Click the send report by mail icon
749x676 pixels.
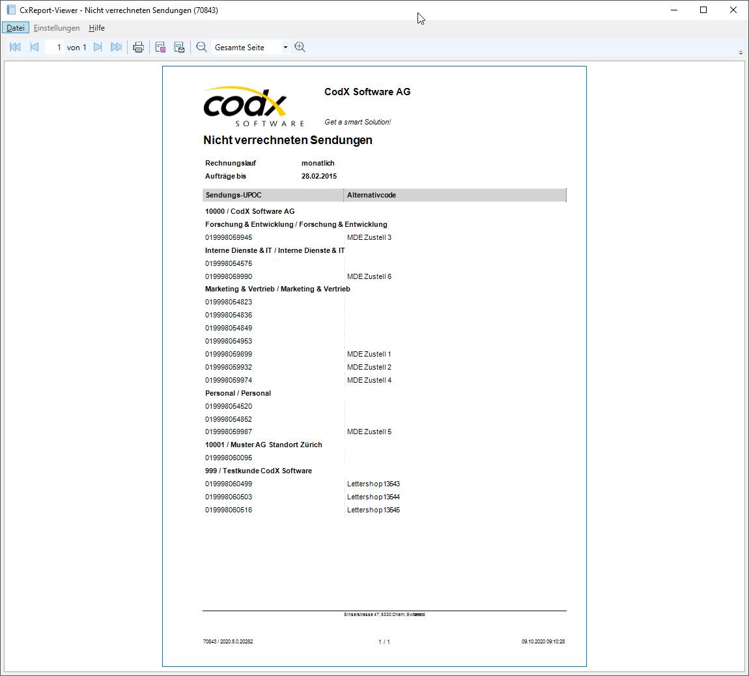coord(179,48)
